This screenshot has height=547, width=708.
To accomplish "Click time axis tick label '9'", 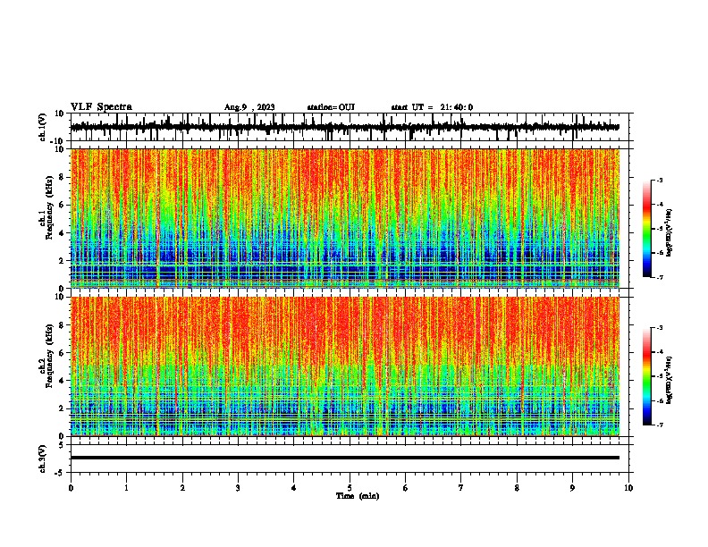I will click(572, 488).
